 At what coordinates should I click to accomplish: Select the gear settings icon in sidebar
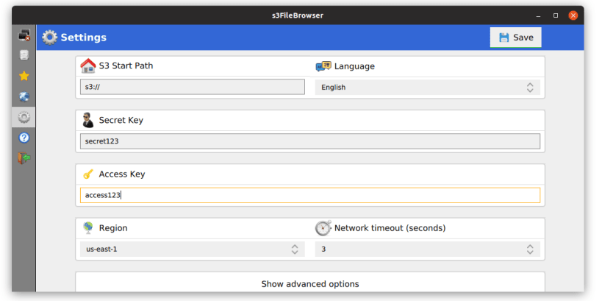point(24,117)
